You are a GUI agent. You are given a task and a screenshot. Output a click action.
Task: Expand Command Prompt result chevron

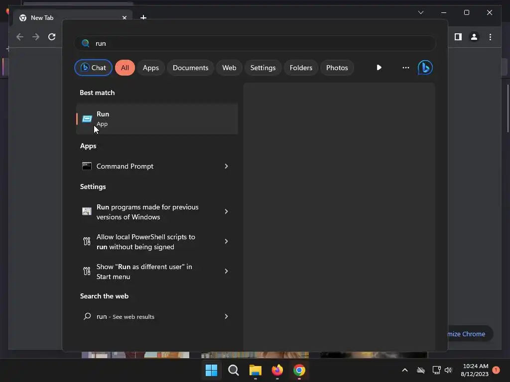[227, 166]
